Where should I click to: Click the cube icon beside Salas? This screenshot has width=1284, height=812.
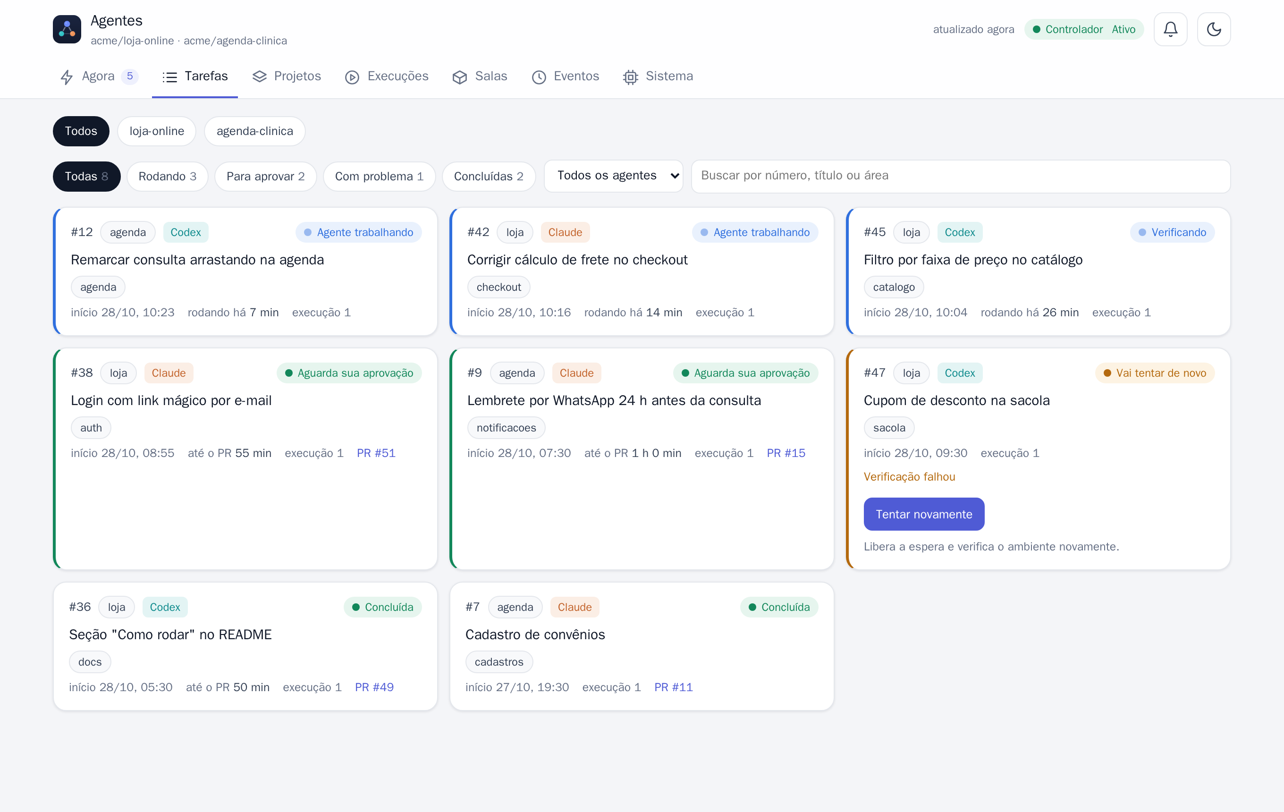click(x=460, y=77)
